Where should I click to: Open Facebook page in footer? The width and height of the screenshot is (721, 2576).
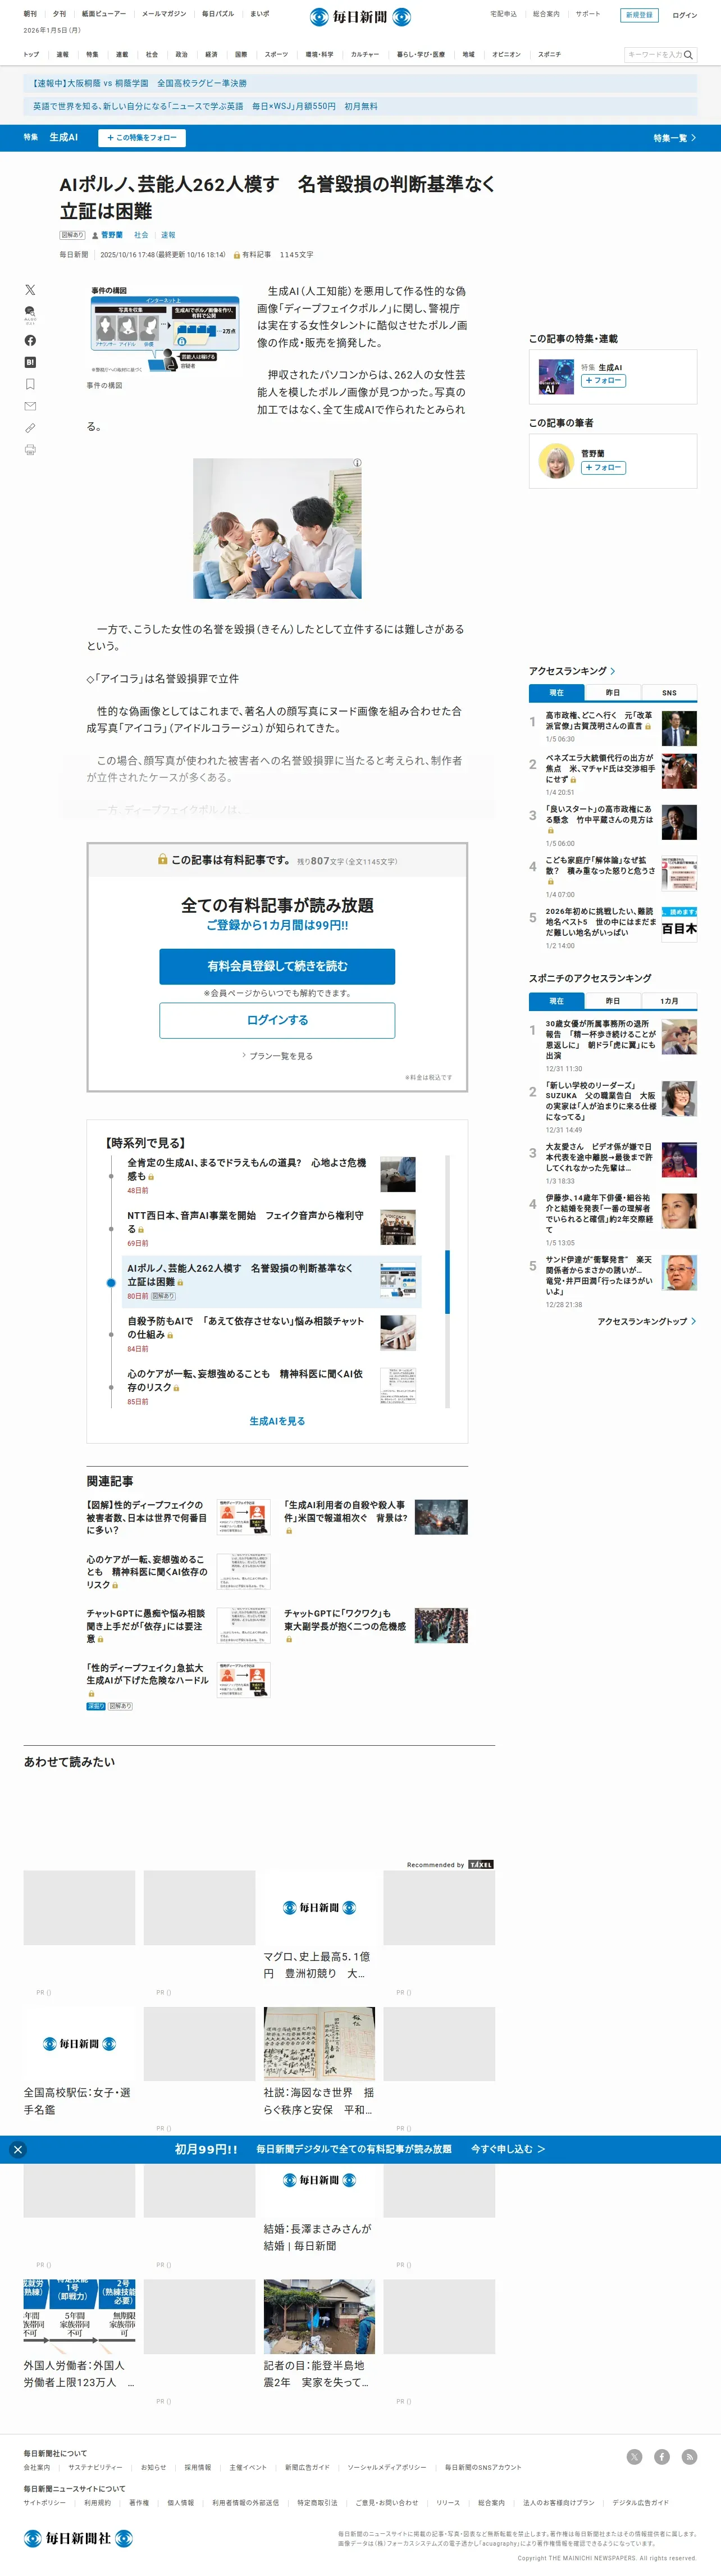coord(662,2457)
